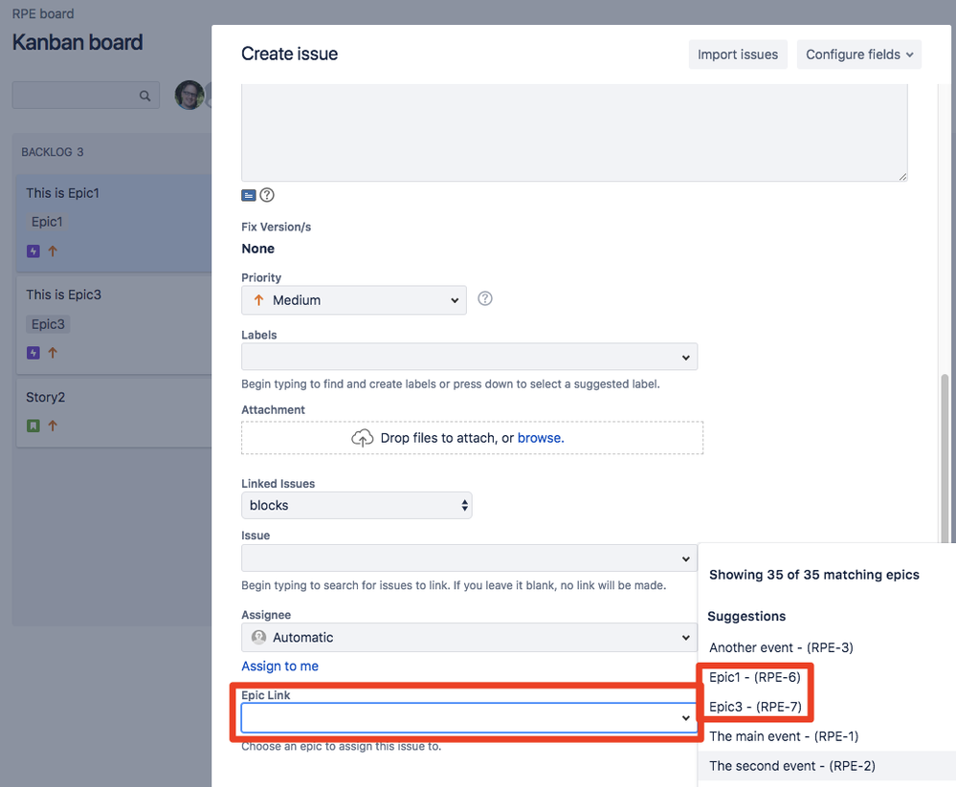Click the Epic Link dropdown arrow
The height and width of the screenshot is (787, 956).
(685, 718)
